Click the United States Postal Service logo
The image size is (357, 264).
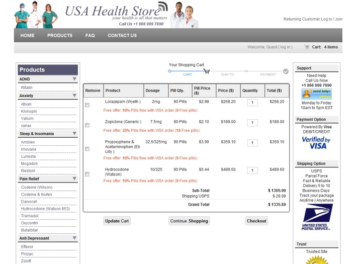point(317,217)
